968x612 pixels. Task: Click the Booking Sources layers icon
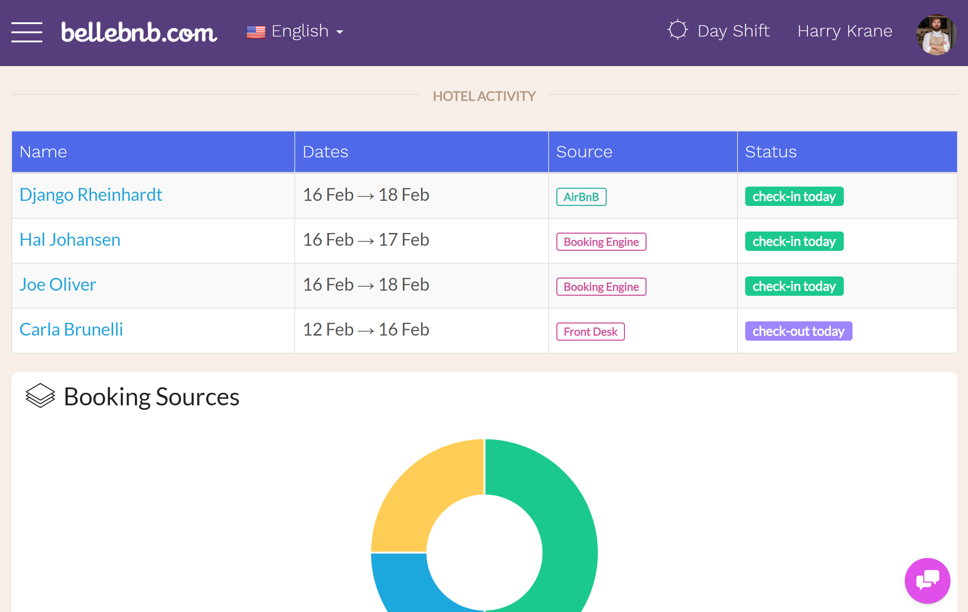40,395
